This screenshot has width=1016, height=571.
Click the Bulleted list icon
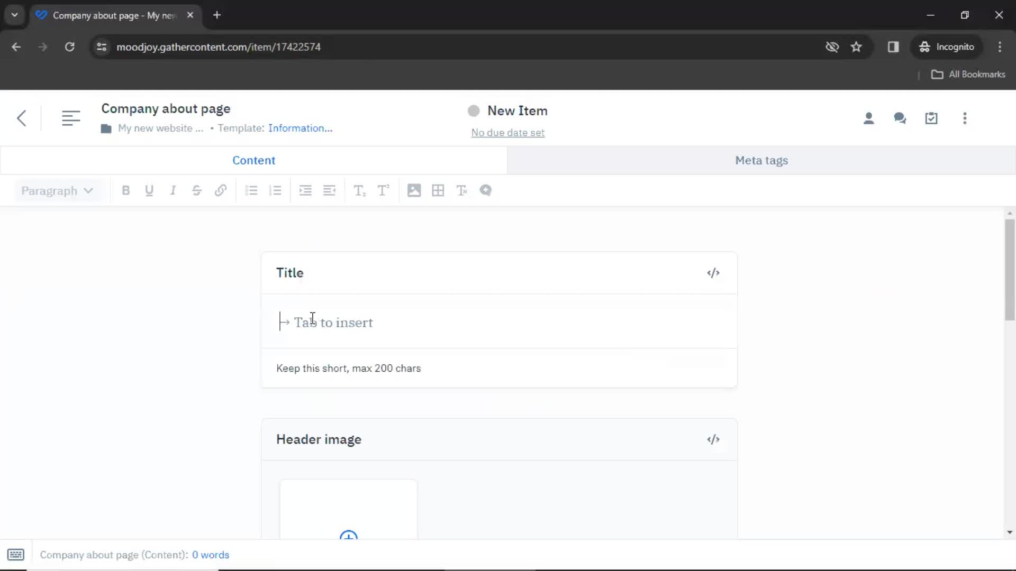[x=251, y=190]
